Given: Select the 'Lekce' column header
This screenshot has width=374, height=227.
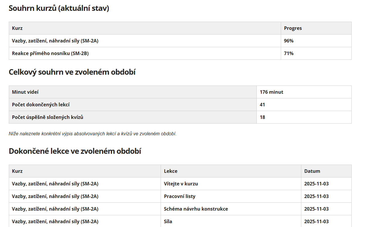Looking at the screenshot, I should pyautogui.click(x=231, y=171).
